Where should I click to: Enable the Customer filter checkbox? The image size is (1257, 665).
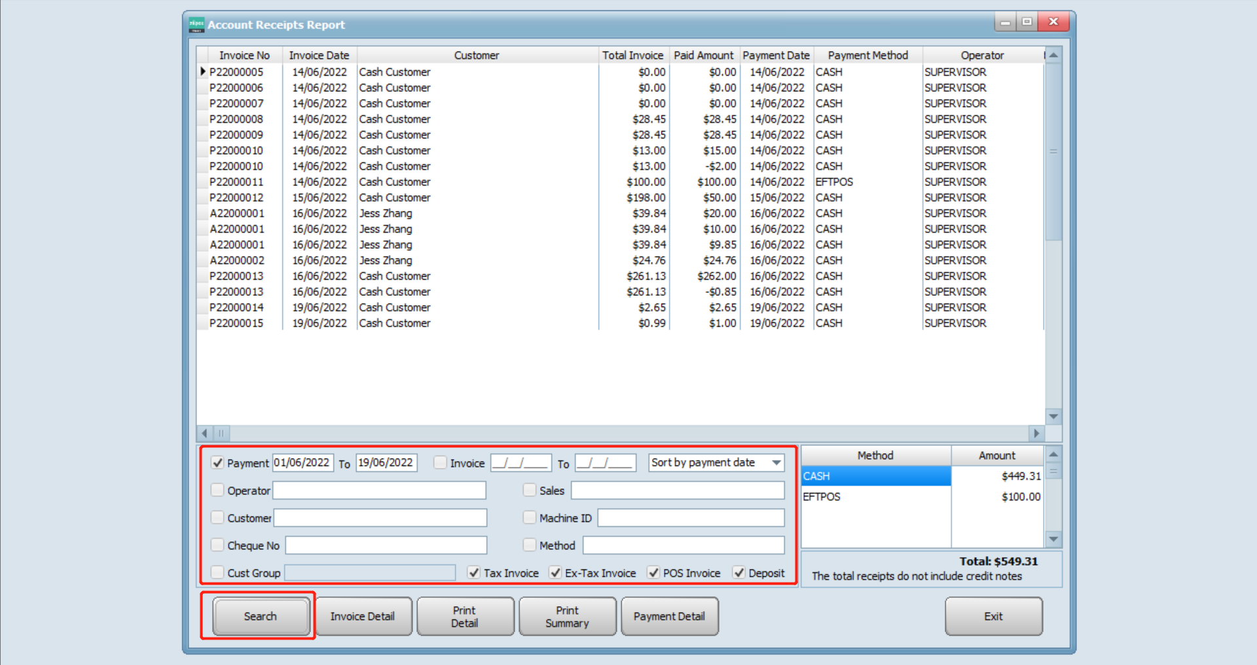click(x=217, y=517)
